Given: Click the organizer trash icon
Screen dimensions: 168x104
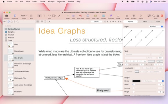Looking at the screenshot, I should [14, 22].
